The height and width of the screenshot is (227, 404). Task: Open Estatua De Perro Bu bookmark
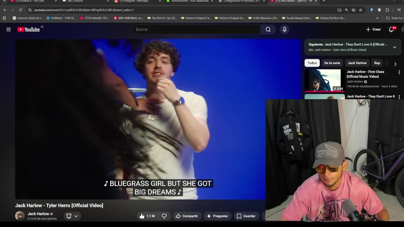coord(330,18)
